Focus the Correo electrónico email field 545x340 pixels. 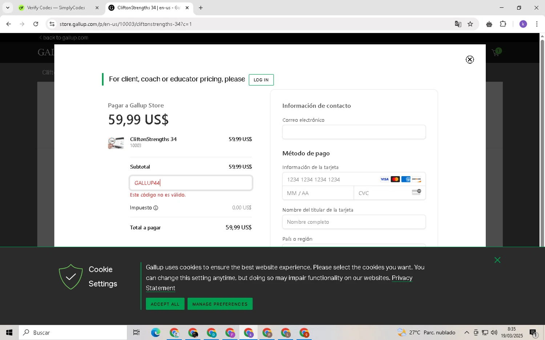pyautogui.click(x=354, y=132)
